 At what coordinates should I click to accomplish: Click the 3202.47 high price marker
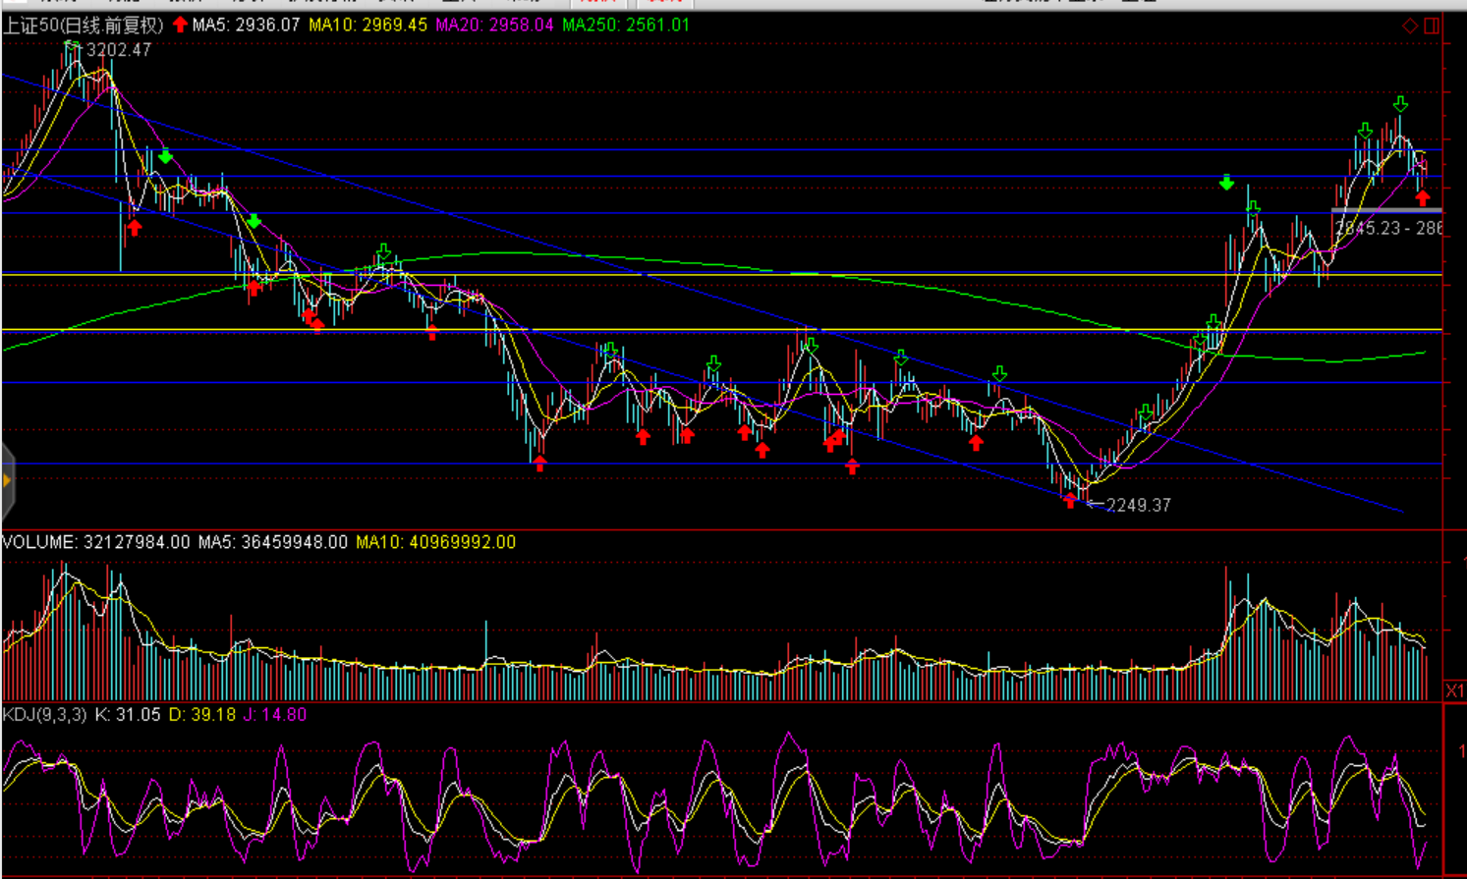pos(119,50)
